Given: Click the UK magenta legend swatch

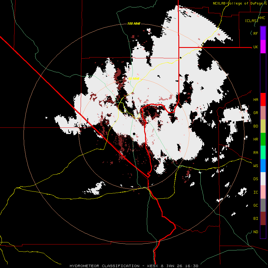Looking at the screenshot, I should point(263,47).
